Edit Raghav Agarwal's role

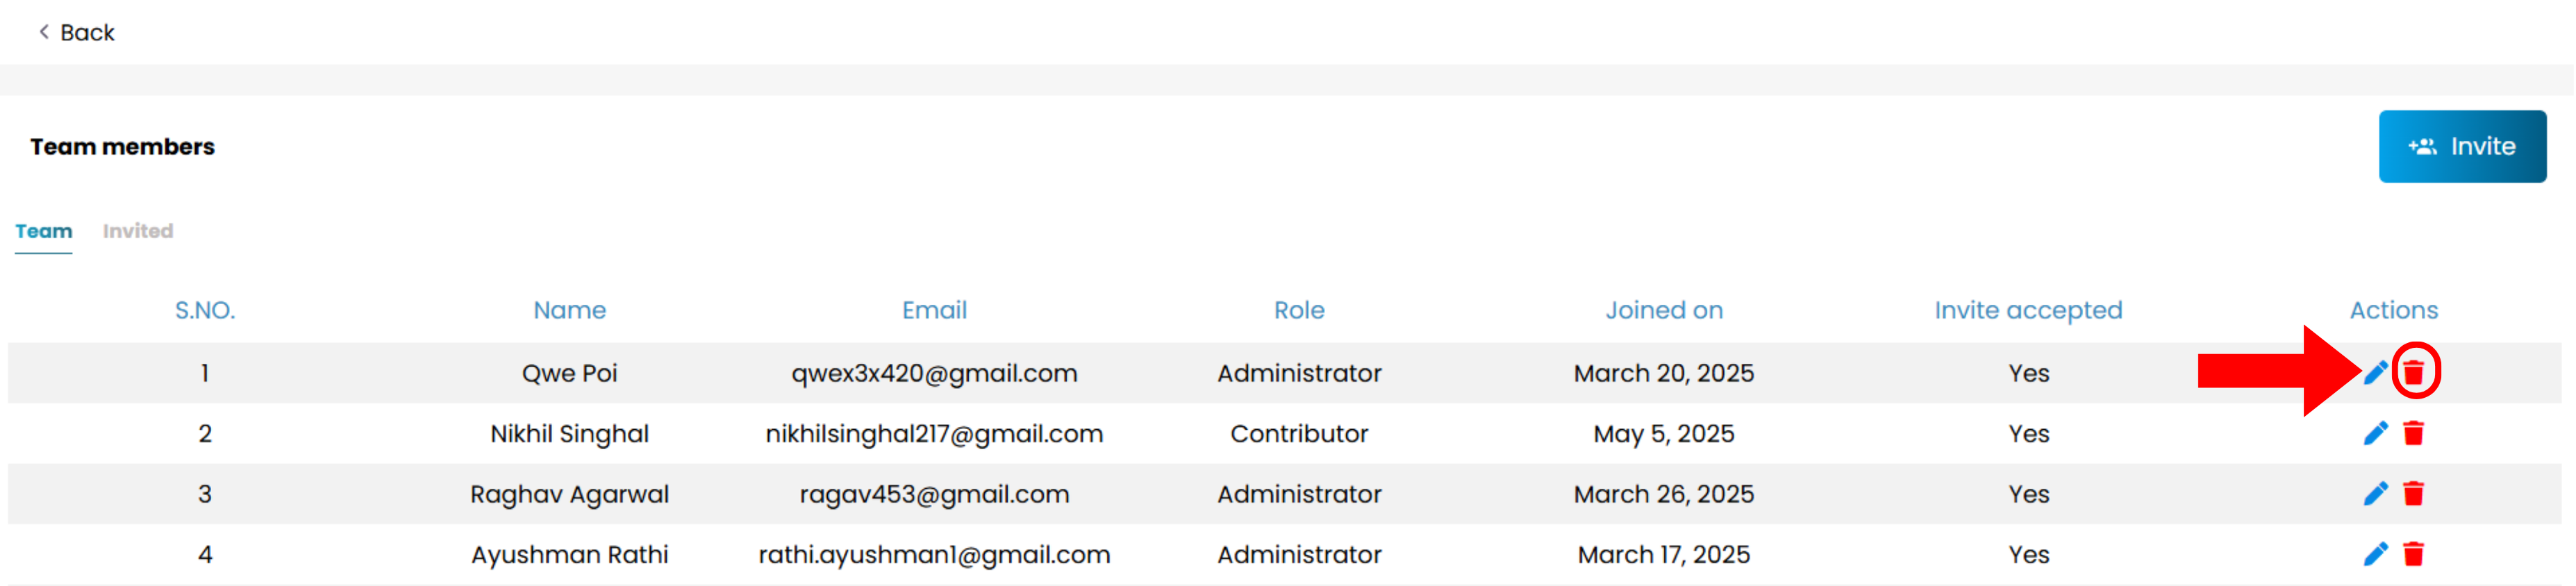click(2375, 494)
